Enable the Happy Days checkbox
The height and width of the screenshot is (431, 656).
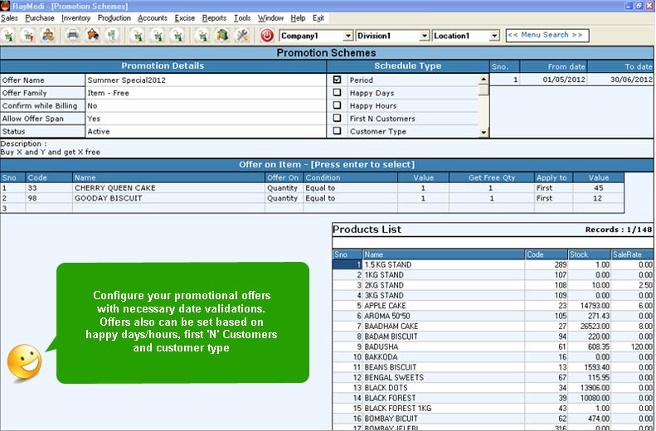[338, 92]
